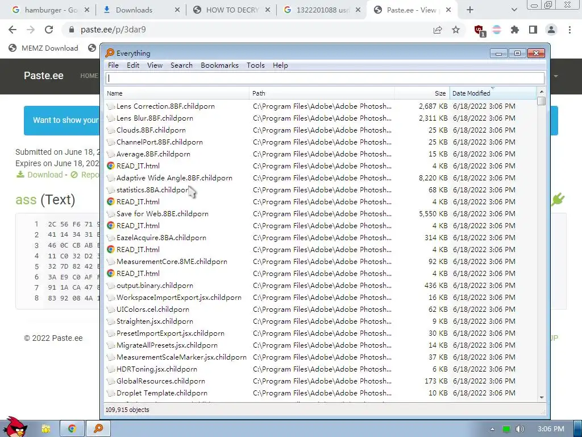Image resolution: width=582 pixels, height=437 pixels.
Task: Select the ChannelPort.8BF file row
Action: click(x=321, y=142)
